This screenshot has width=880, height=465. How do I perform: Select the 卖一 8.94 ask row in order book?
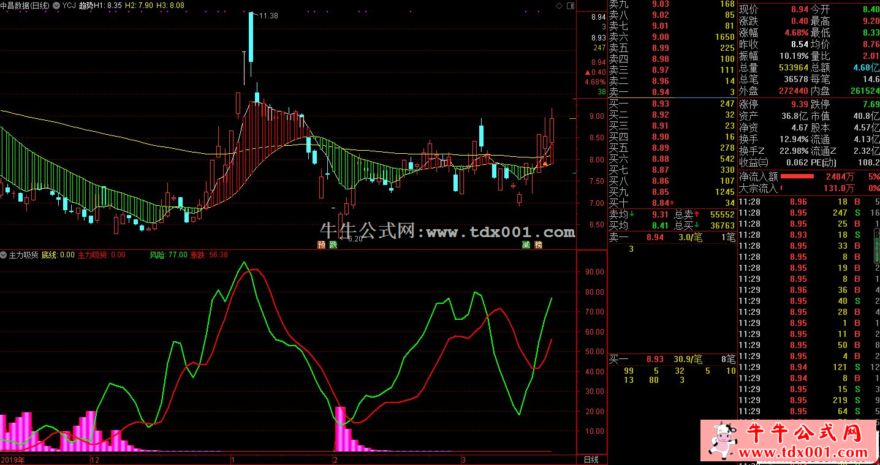tap(672, 92)
